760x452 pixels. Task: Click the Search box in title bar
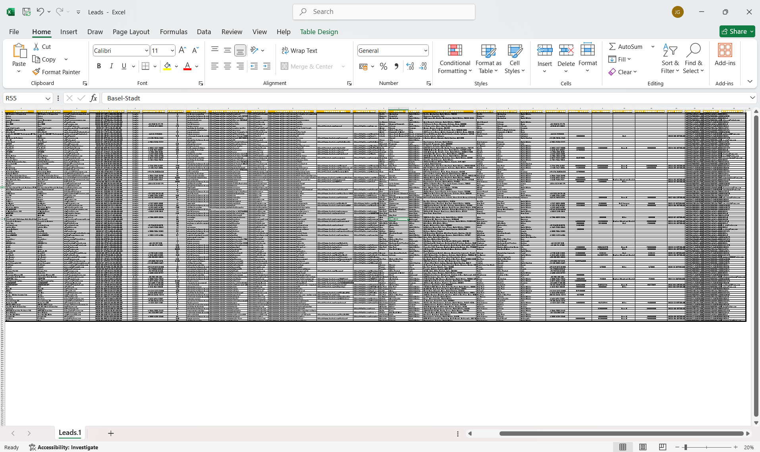click(384, 12)
